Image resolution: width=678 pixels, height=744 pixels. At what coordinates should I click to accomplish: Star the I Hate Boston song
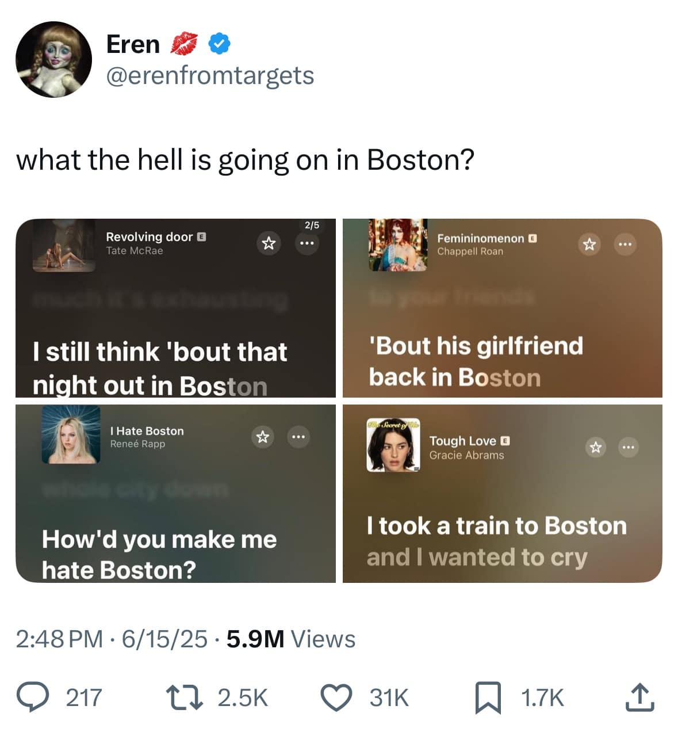262,437
